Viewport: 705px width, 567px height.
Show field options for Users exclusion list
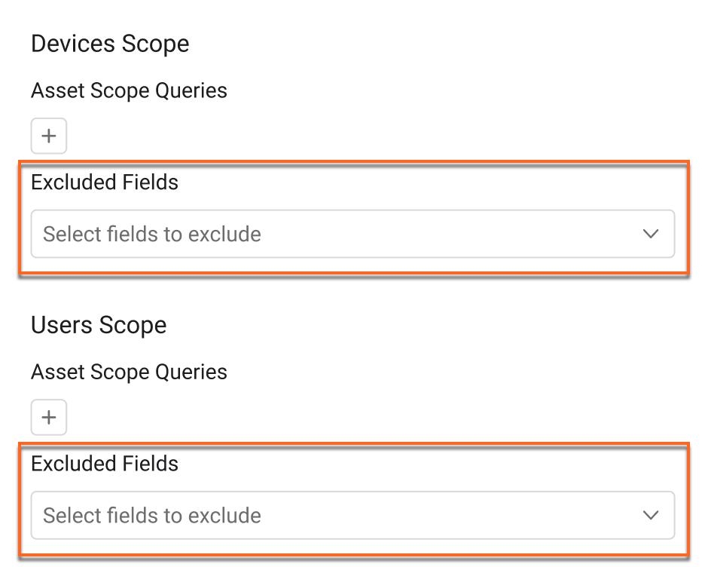click(x=352, y=515)
